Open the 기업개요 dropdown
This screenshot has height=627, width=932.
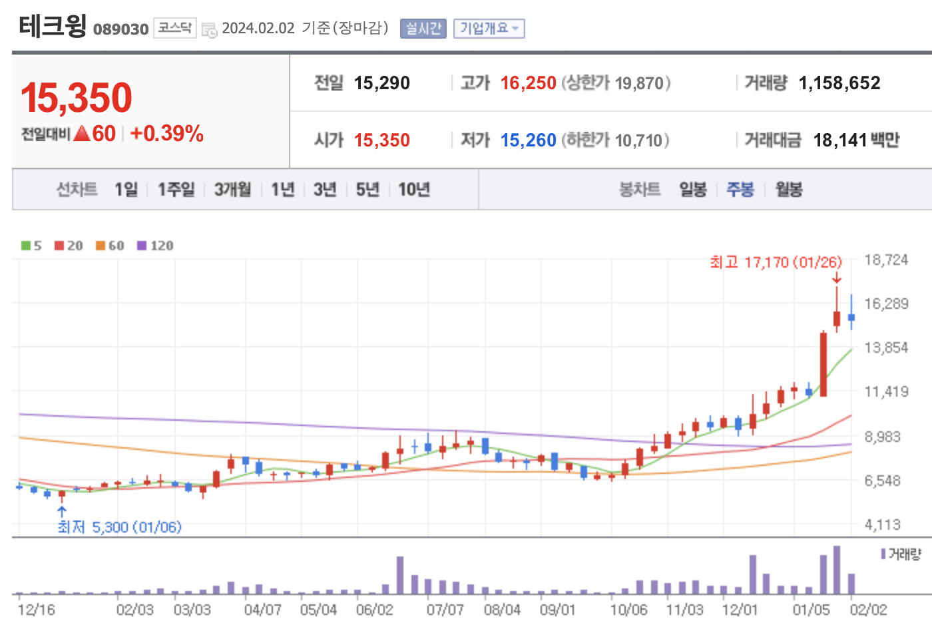point(489,29)
